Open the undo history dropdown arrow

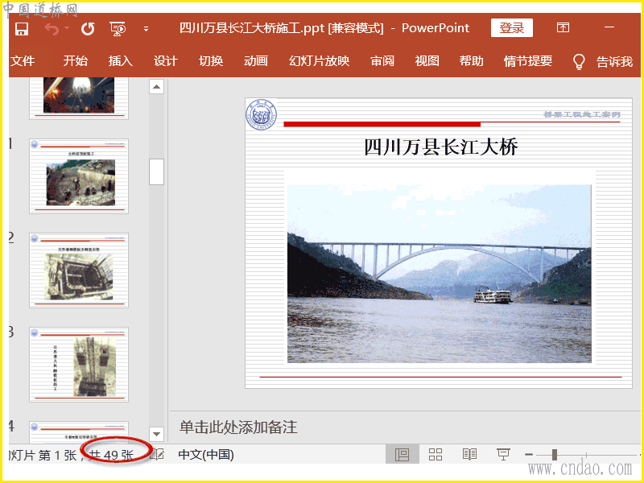(67, 28)
